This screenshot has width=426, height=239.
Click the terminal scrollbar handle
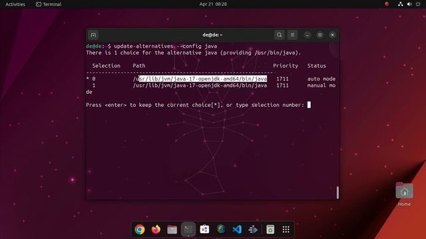point(337,193)
